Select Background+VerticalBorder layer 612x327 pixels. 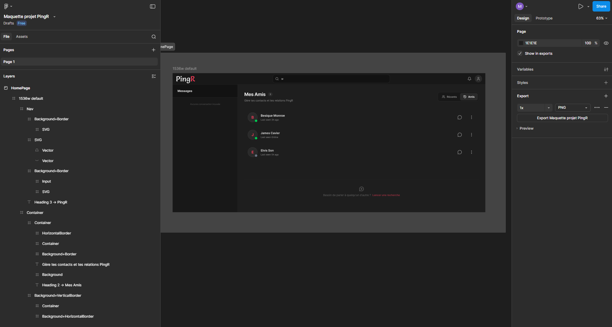(58, 296)
